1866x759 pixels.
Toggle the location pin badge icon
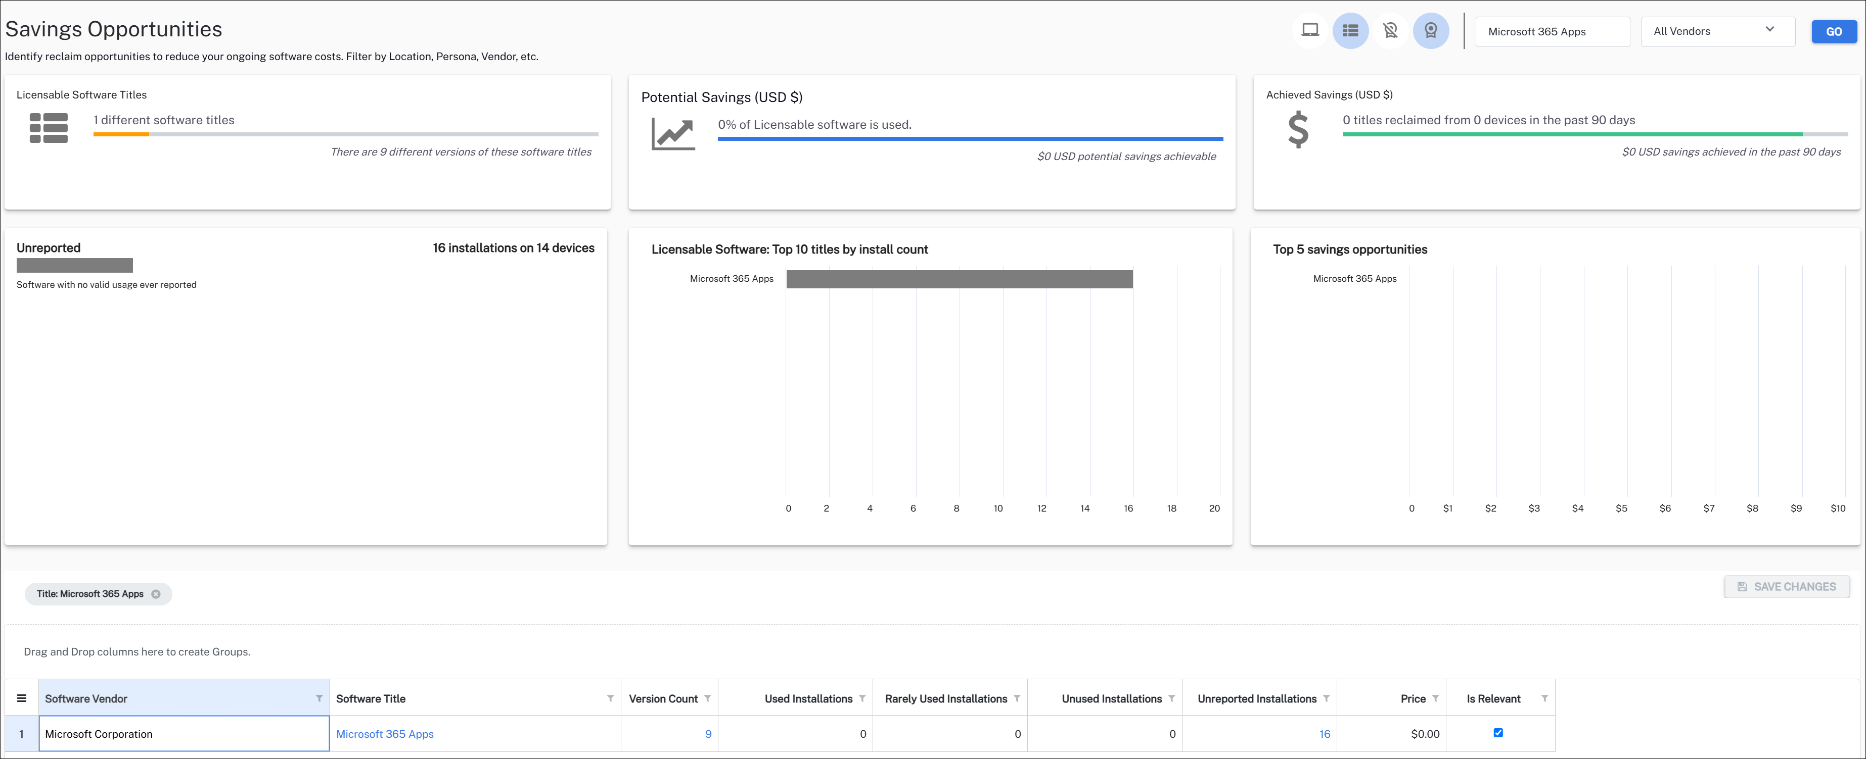pos(1431,30)
